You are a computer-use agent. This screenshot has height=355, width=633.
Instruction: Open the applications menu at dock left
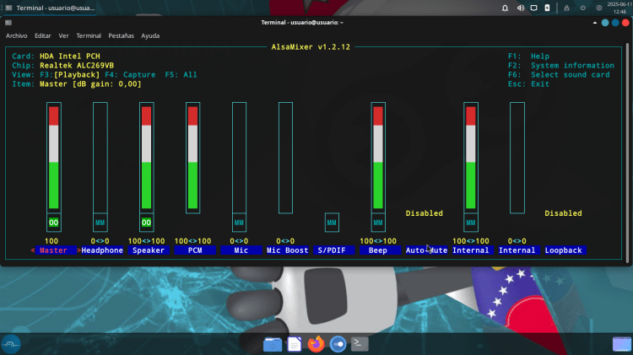pyautogui.click(x=12, y=343)
